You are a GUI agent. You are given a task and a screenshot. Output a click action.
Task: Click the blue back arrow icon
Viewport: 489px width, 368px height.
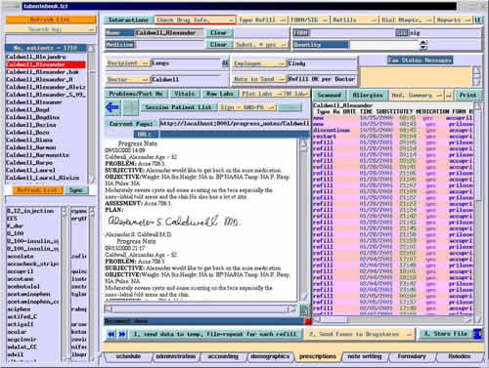tap(112, 107)
